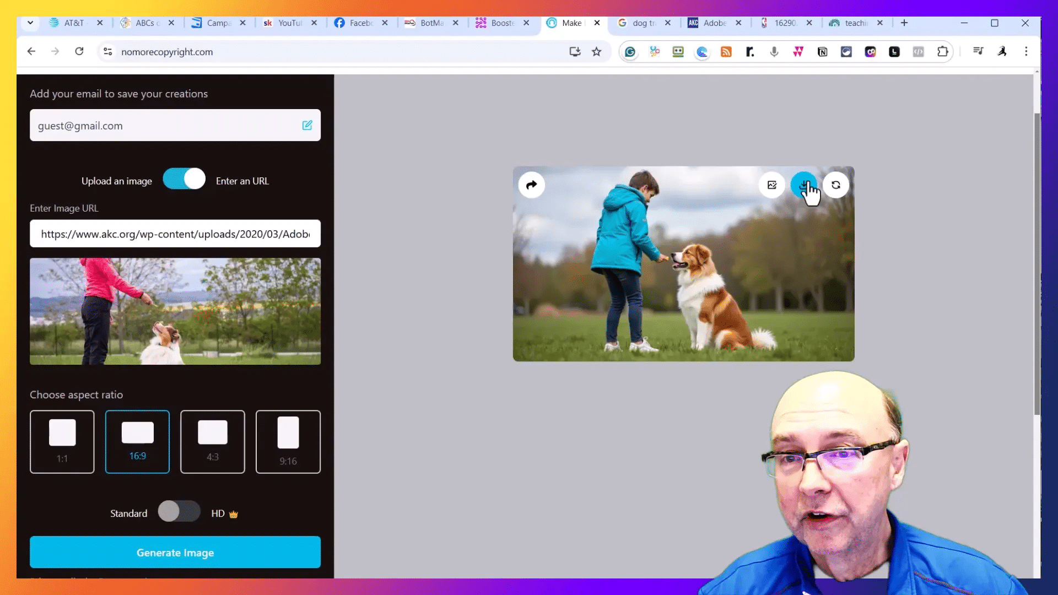Screen dimensions: 1058x595
Task: Click the image edit icon on generated picture
Action: point(772,185)
